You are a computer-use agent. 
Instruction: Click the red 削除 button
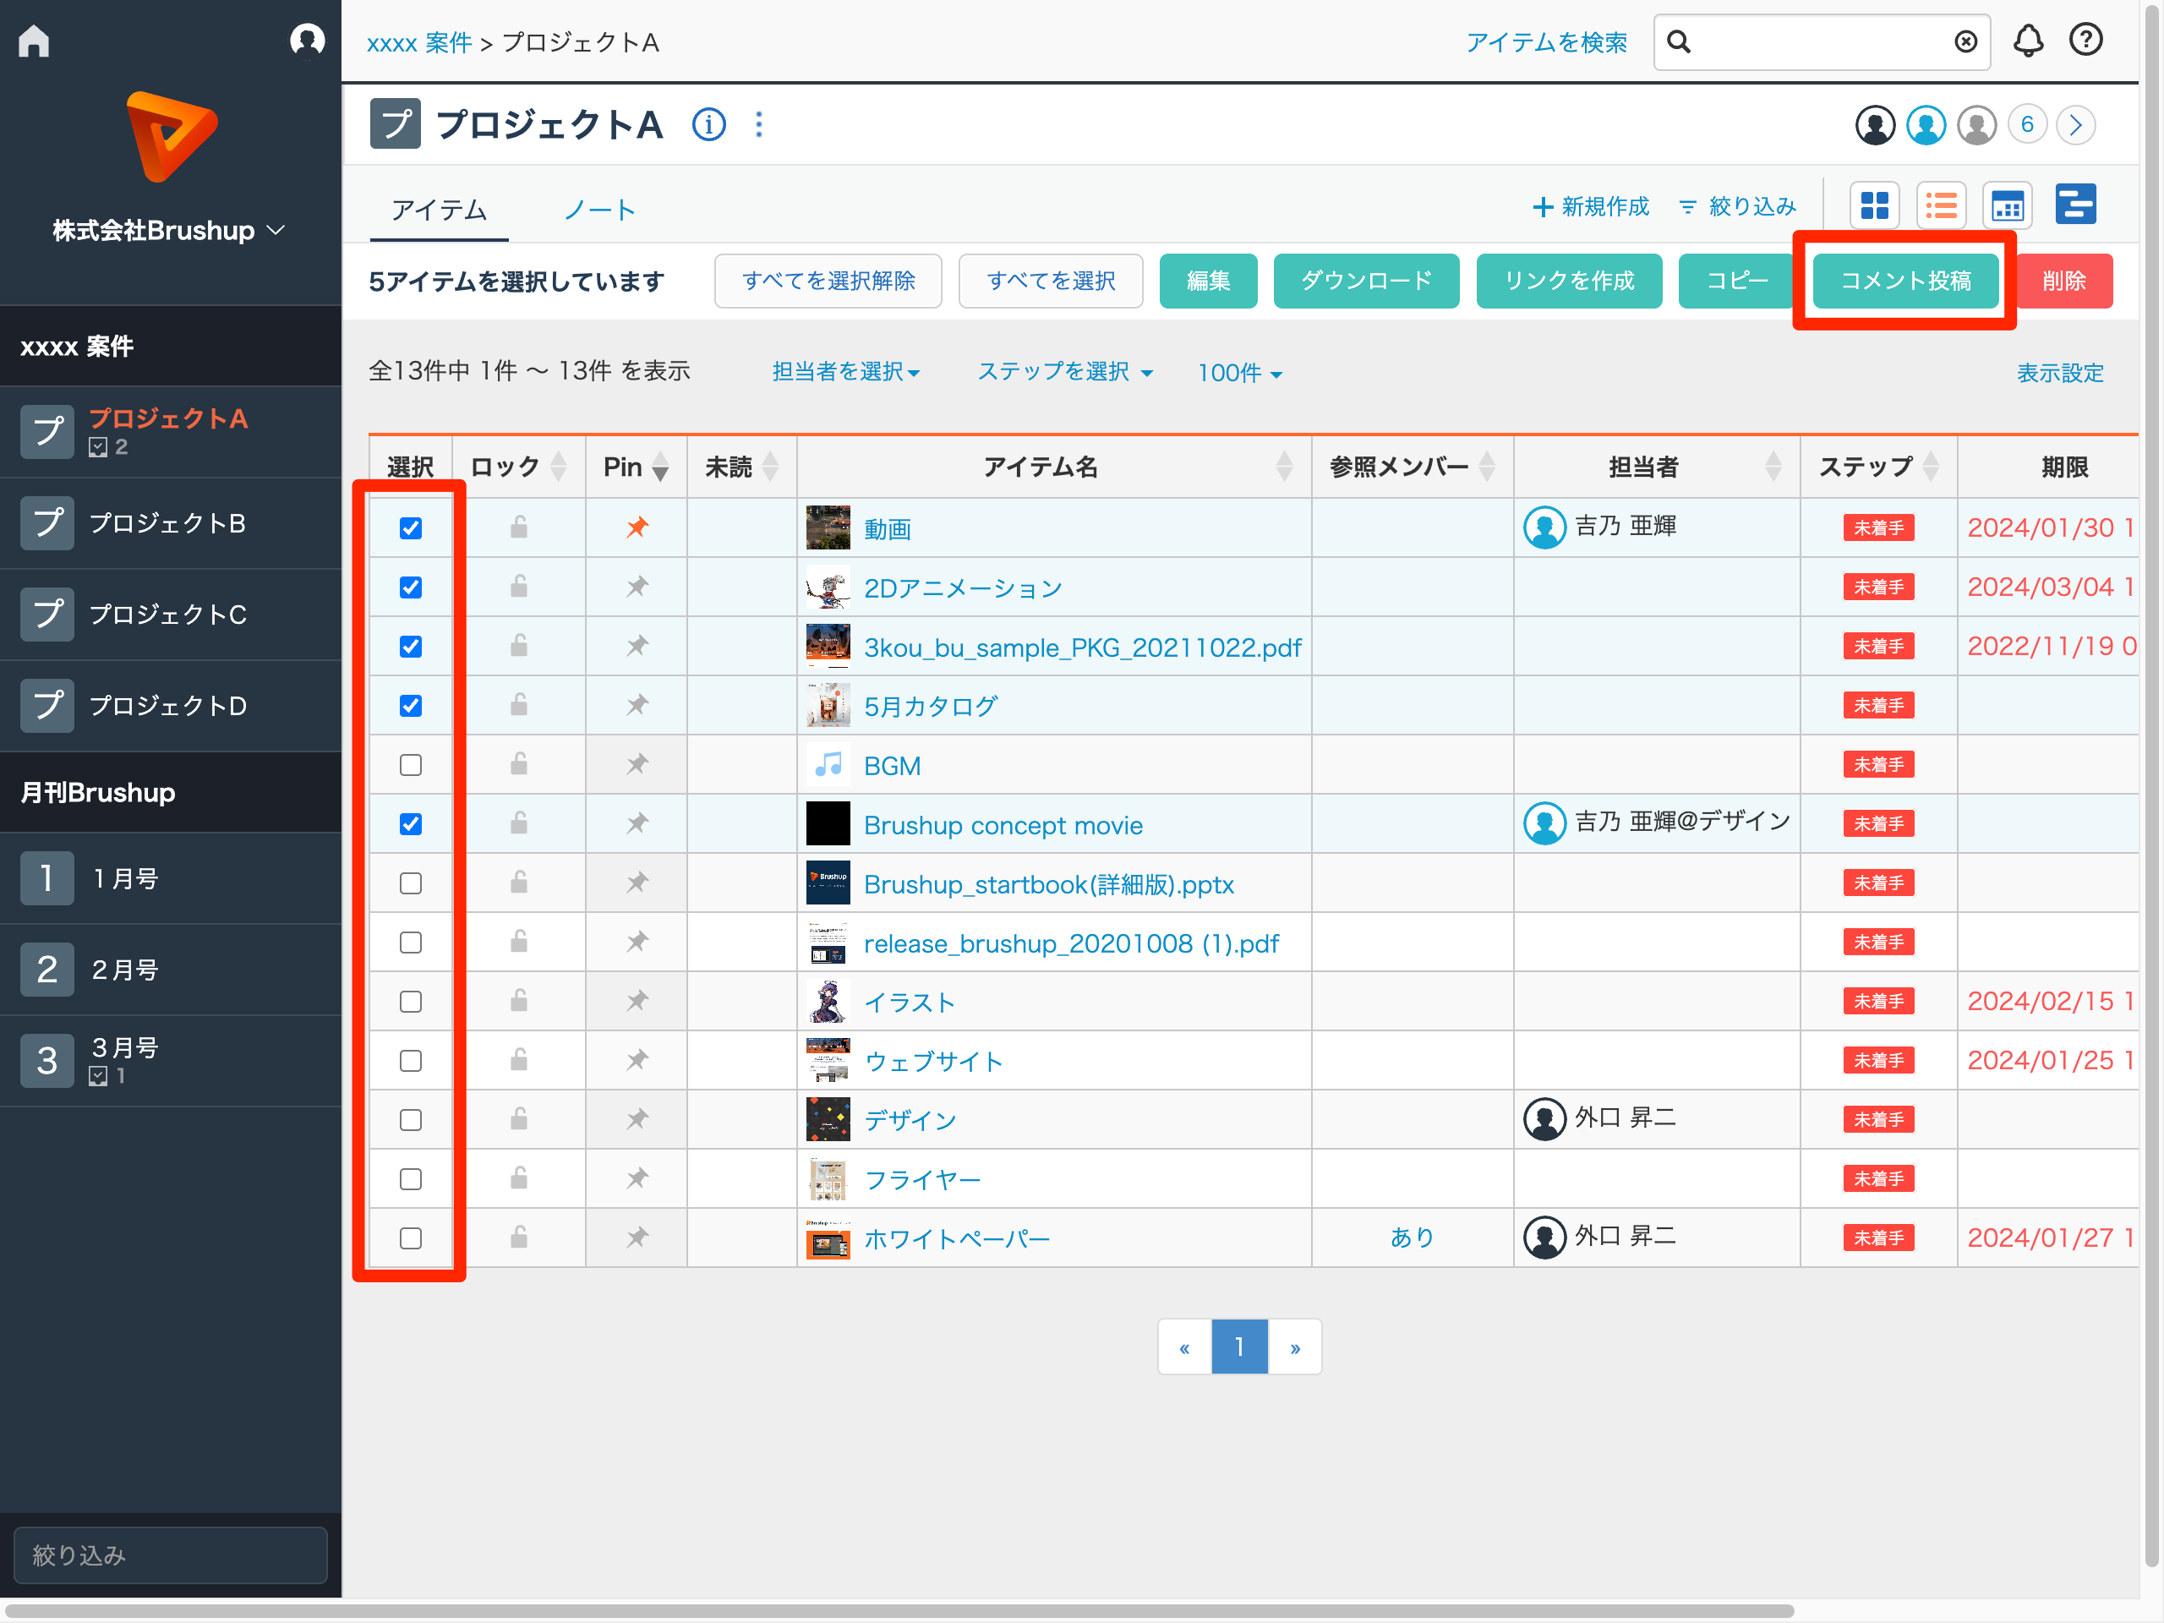2064,281
